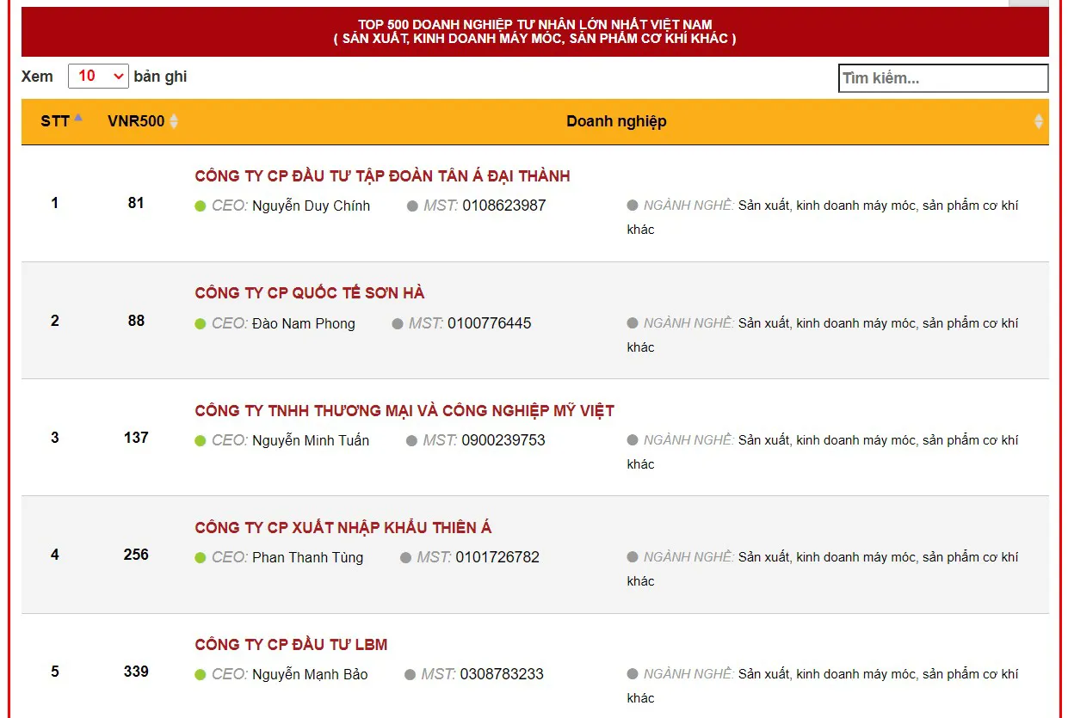Viewport: 1068px width, 718px height.
Task: Click industry bullet in Mỹ Việt row
Action: tap(633, 440)
